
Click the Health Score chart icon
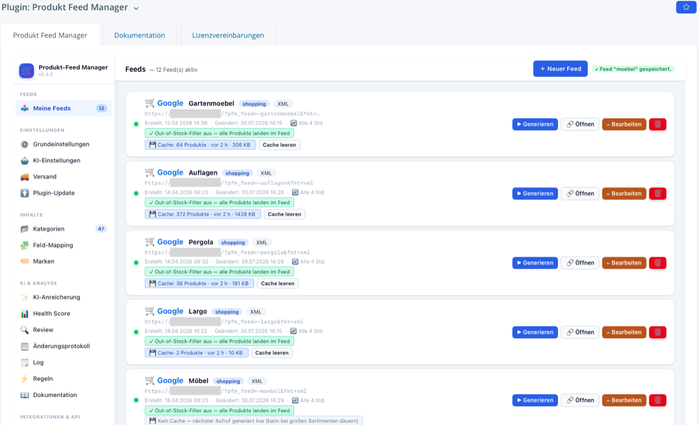24,314
